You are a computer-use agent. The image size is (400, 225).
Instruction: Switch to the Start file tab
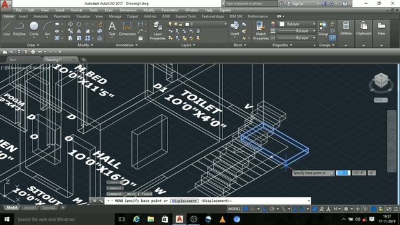[x=12, y=59]
